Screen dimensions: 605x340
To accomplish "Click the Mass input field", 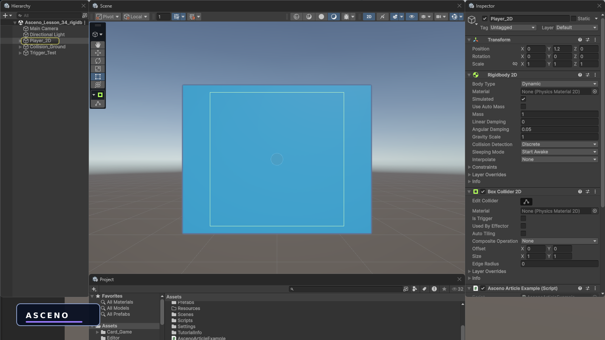I will click(559, 114).
